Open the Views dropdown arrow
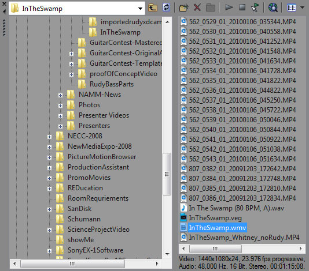This screenshot has width=309, height=271. click(x=302, y=7)
